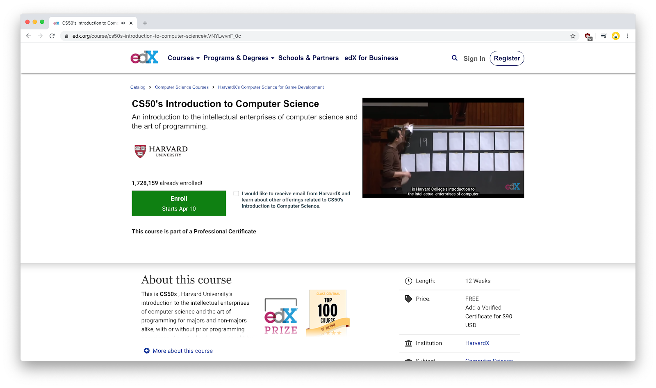Click the green Enroll button
This screenshot has width=656, height=388.
tap(179, 203)
